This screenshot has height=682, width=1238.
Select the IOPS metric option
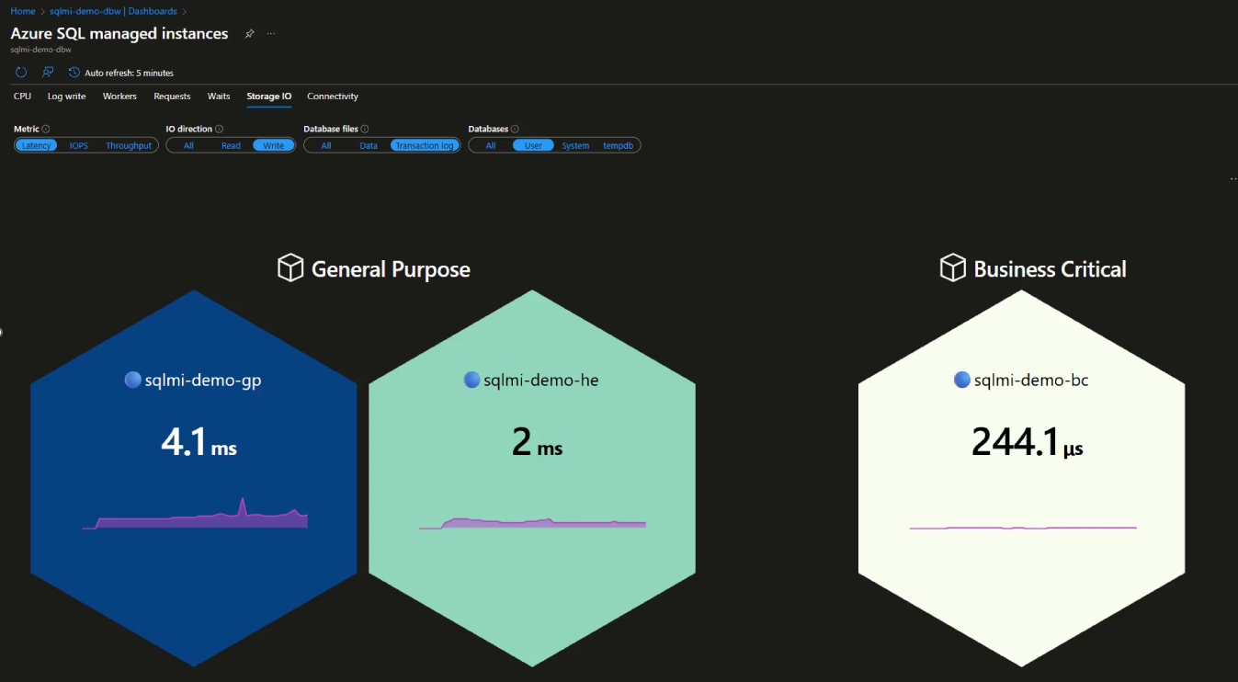click(79, 145)
